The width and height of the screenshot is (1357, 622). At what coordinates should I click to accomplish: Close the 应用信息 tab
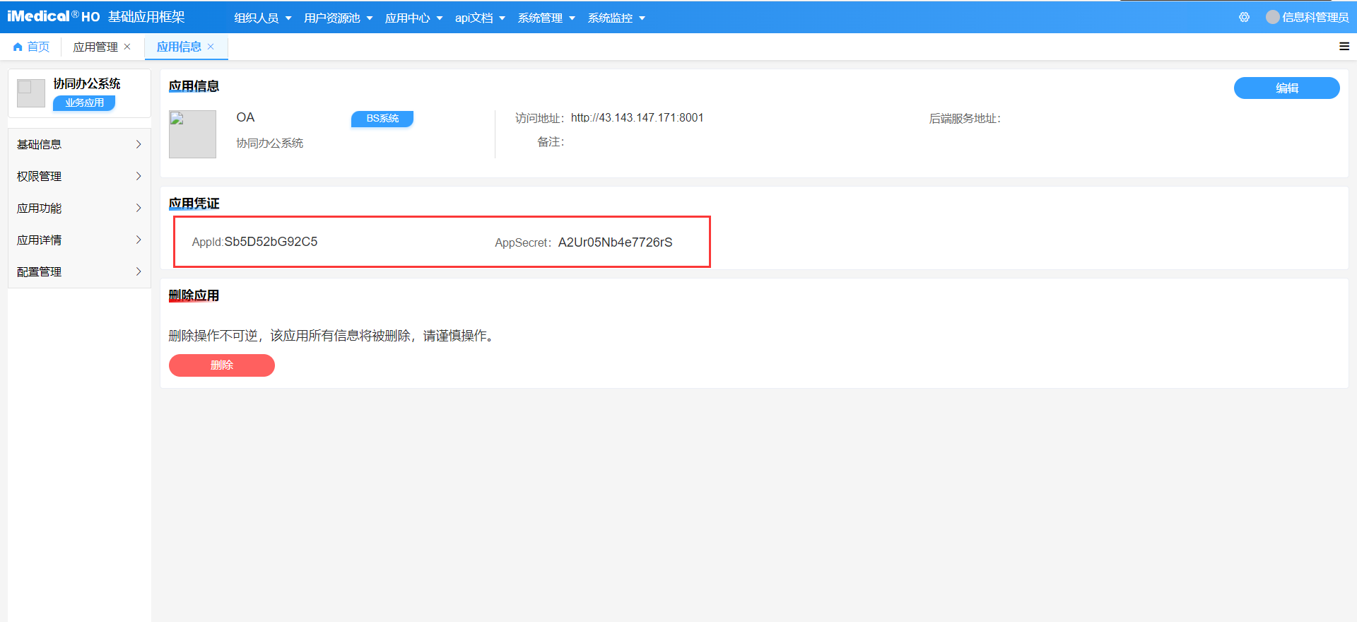(x=211, y=47)
